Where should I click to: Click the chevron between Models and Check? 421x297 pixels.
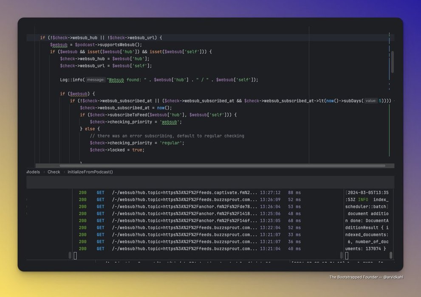pyautogui.click(x=43, y=172)
